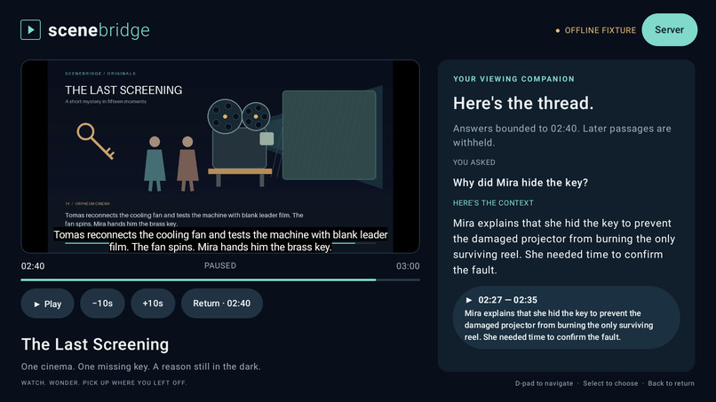Image resolution: width=716 pixels, height=402 pixels.
Task: Click the scenebridge play logo icon
Action: coord(30,29)
